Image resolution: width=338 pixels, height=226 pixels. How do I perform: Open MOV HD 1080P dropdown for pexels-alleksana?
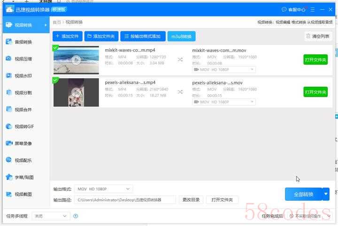pyautogui.click(x=224, y=102)
